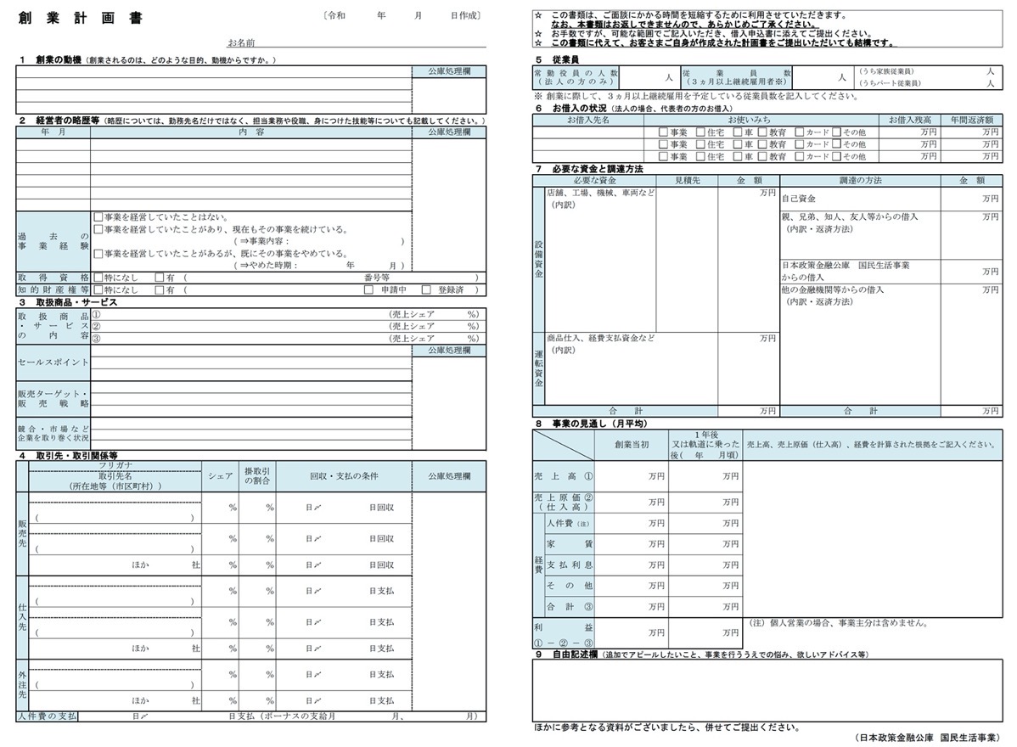Click the 回収・支払の条件 column header
This screenshot has height=747, width=1017.
344,476
